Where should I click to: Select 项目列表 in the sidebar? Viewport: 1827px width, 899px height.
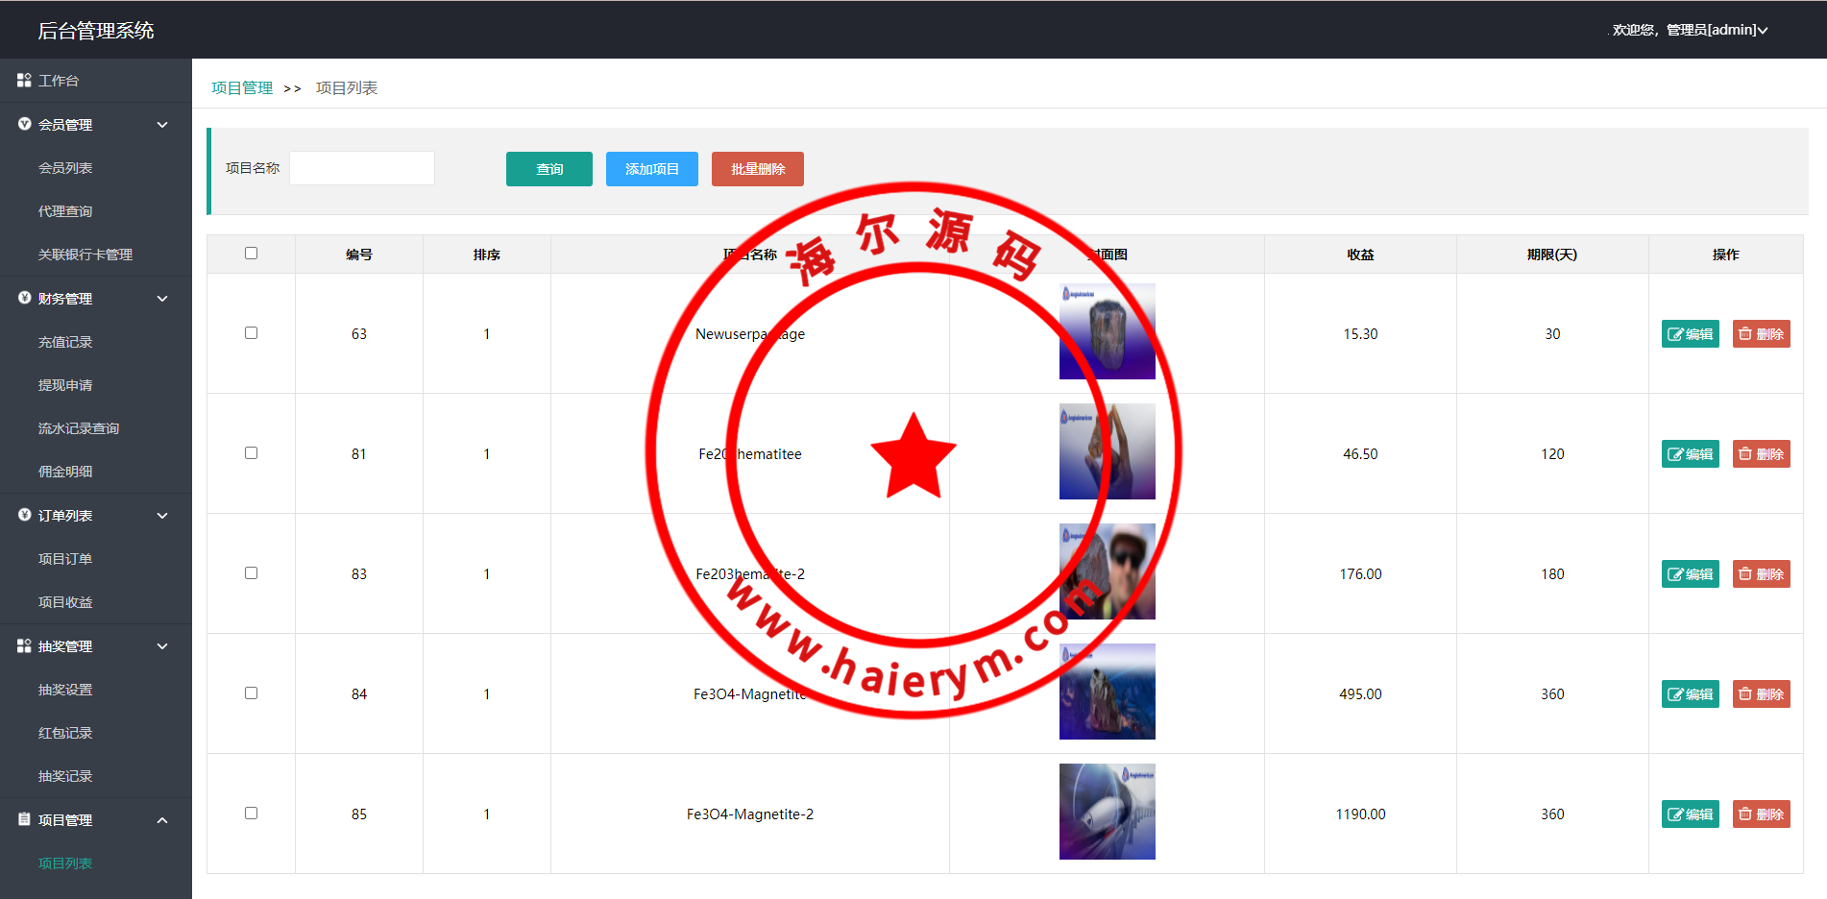65,863
